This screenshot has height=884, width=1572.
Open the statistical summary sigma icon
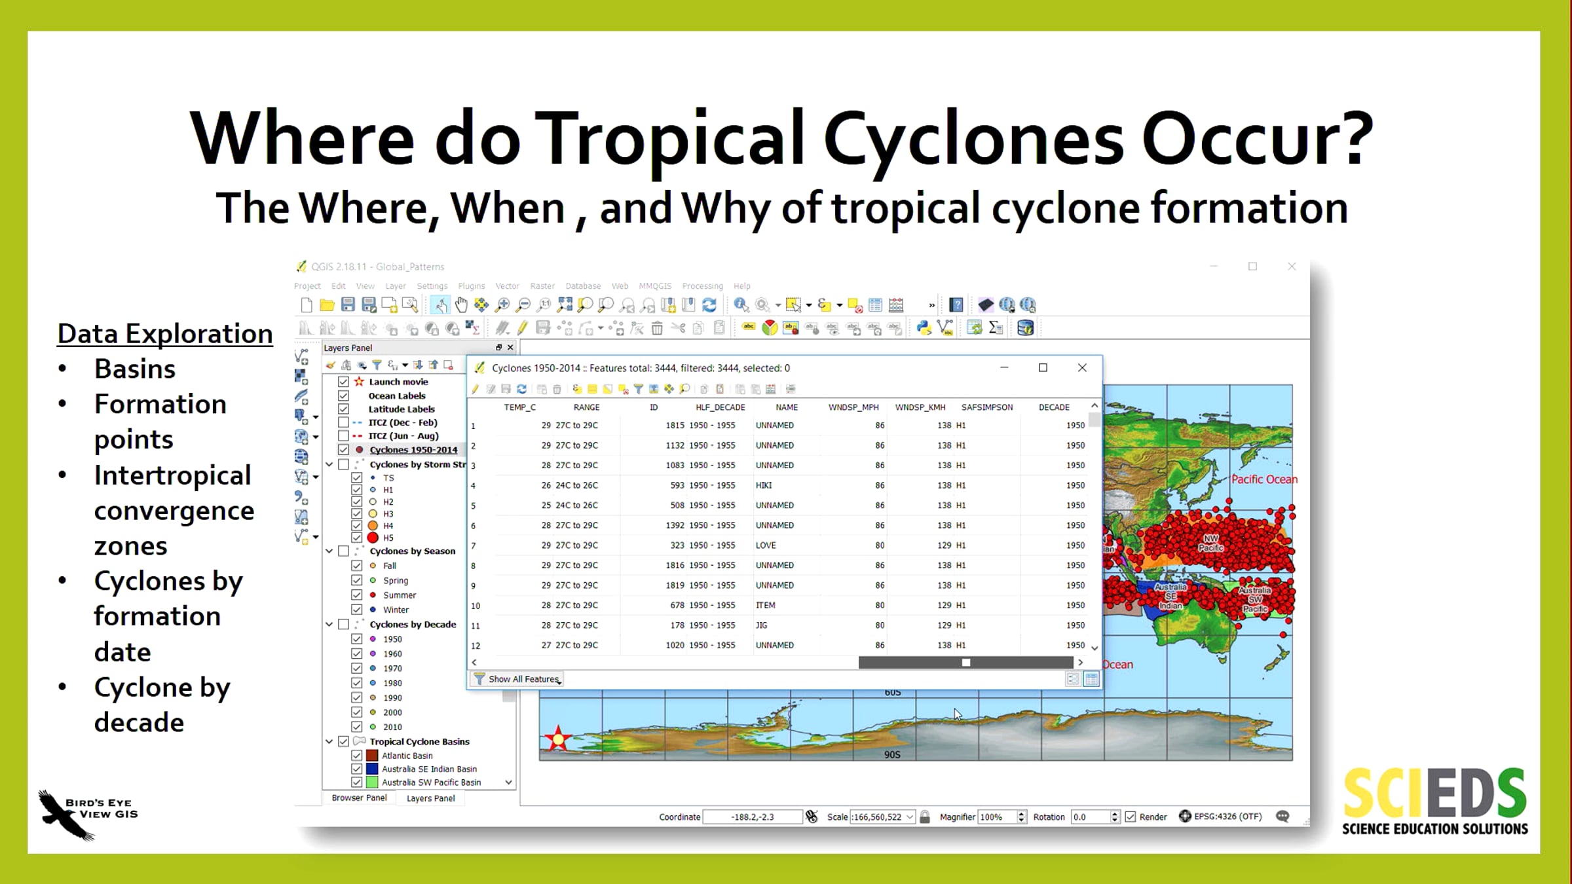pyautogui.click(x=996, y=328)
